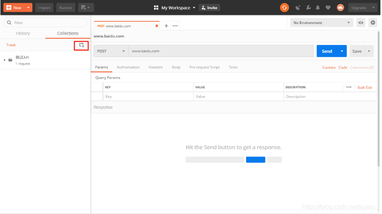Click the environment quick look eye icon

tap(361, 22)
